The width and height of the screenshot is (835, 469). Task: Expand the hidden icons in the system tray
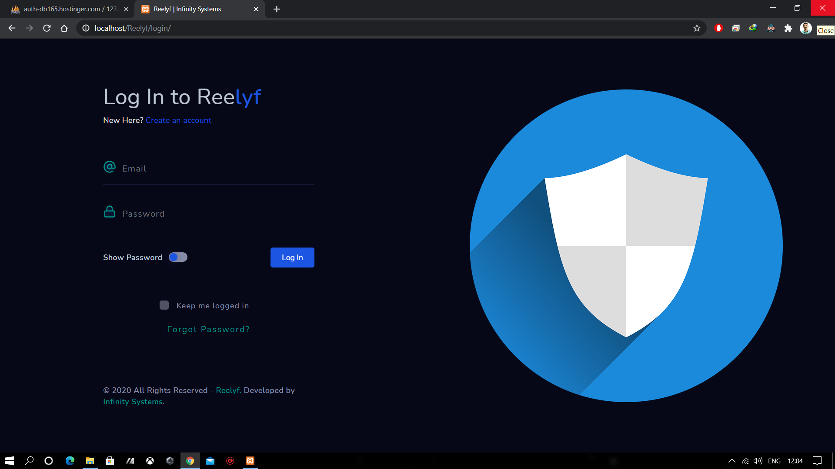[x=732, y=461]
